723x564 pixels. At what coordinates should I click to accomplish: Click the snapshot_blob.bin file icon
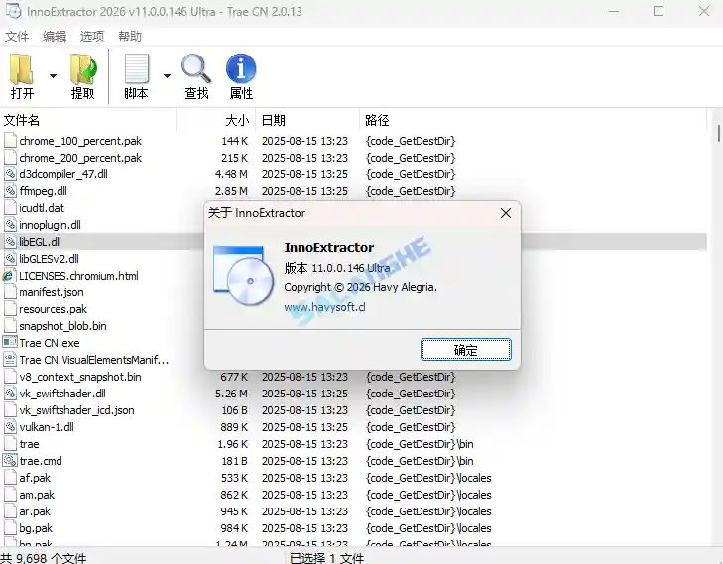point(10,326)
